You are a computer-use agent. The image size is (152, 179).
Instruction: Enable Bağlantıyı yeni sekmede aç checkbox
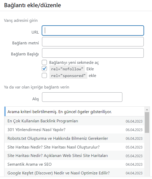[x=44, y=62]
